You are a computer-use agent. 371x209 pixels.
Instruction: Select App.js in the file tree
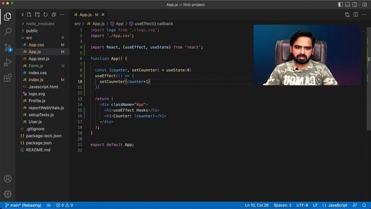[x=43, y=52]
